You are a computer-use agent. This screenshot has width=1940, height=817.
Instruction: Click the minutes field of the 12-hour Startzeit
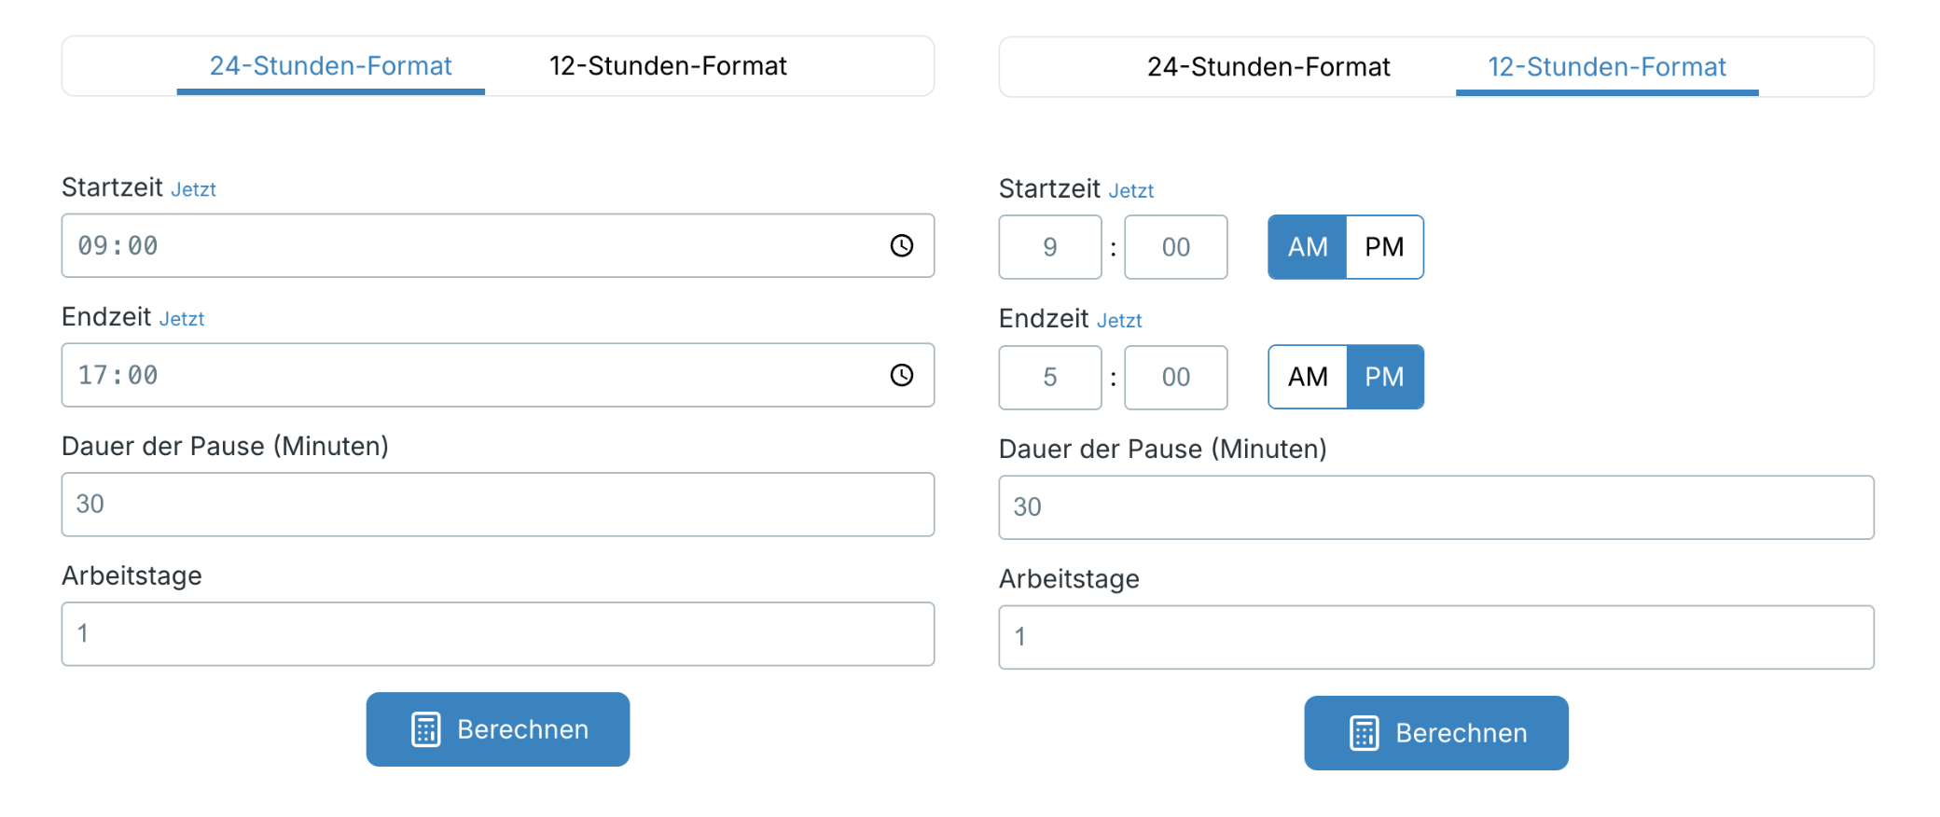[x=1175, y=247]
